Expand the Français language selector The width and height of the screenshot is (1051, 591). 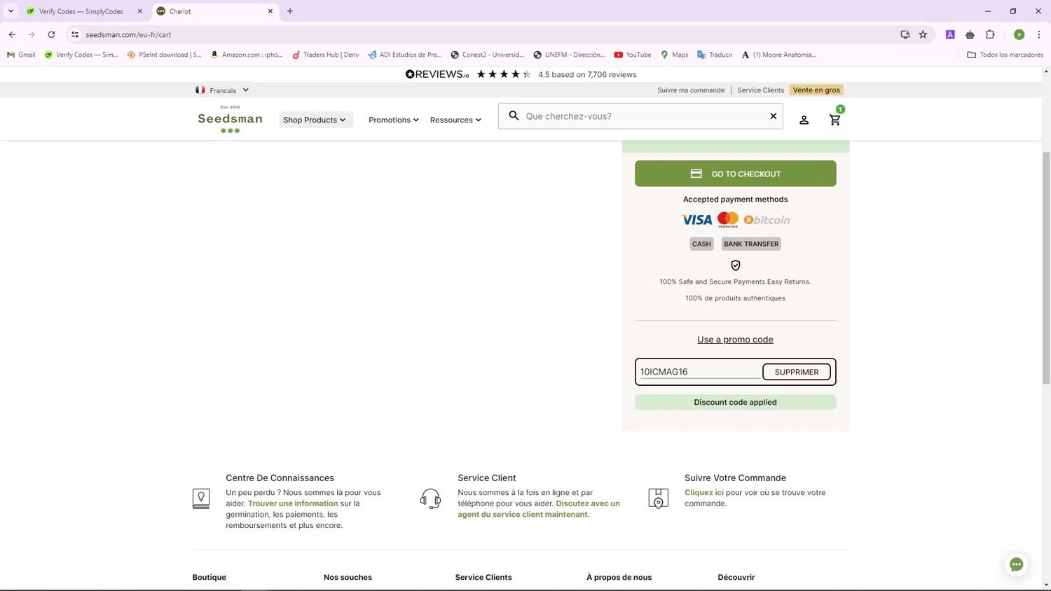222,90
